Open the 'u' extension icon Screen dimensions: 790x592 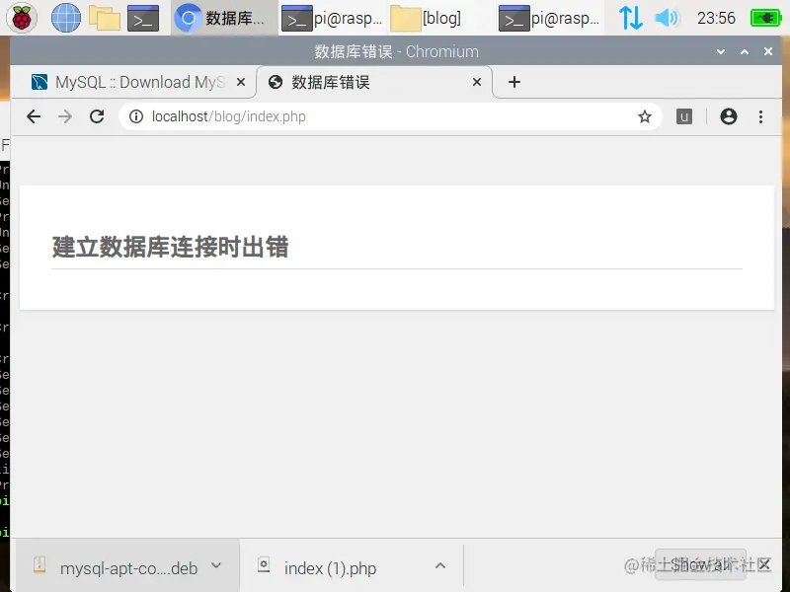pos(683,116)
